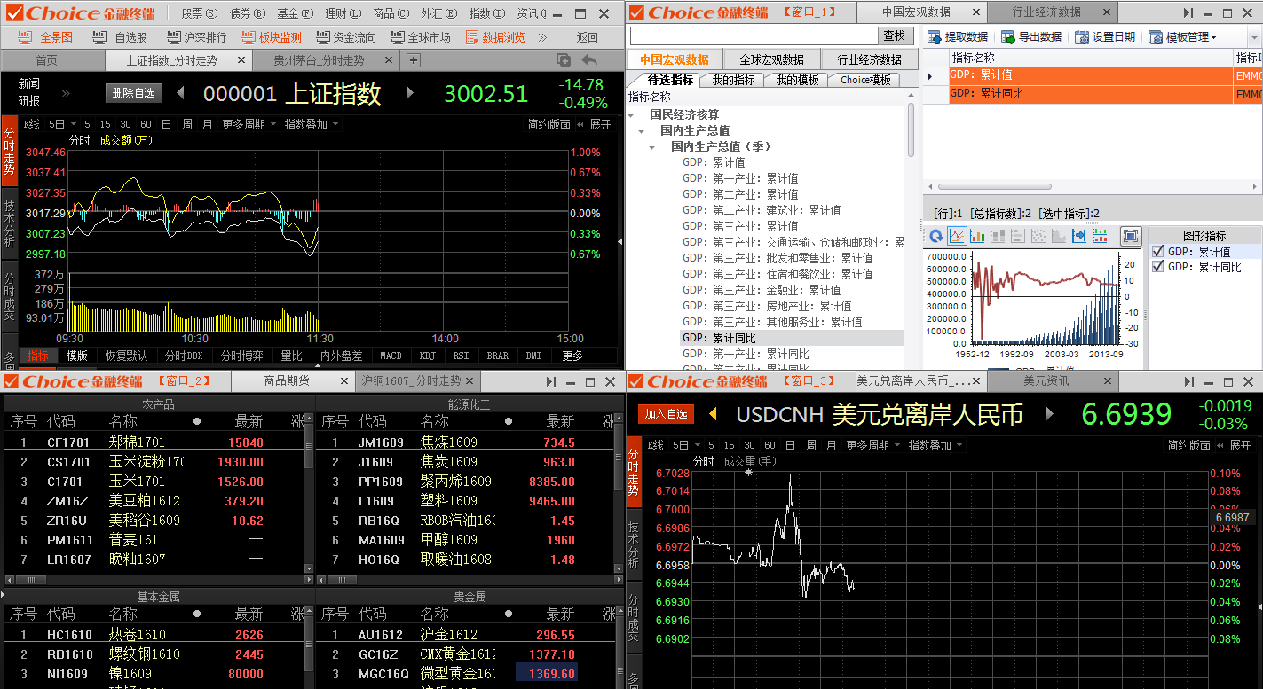The height and width of the screenshot is (689, 1263).
Task: Select the candlestick chart type icon
Action: pyautogui.click(x=1100, y=236)
